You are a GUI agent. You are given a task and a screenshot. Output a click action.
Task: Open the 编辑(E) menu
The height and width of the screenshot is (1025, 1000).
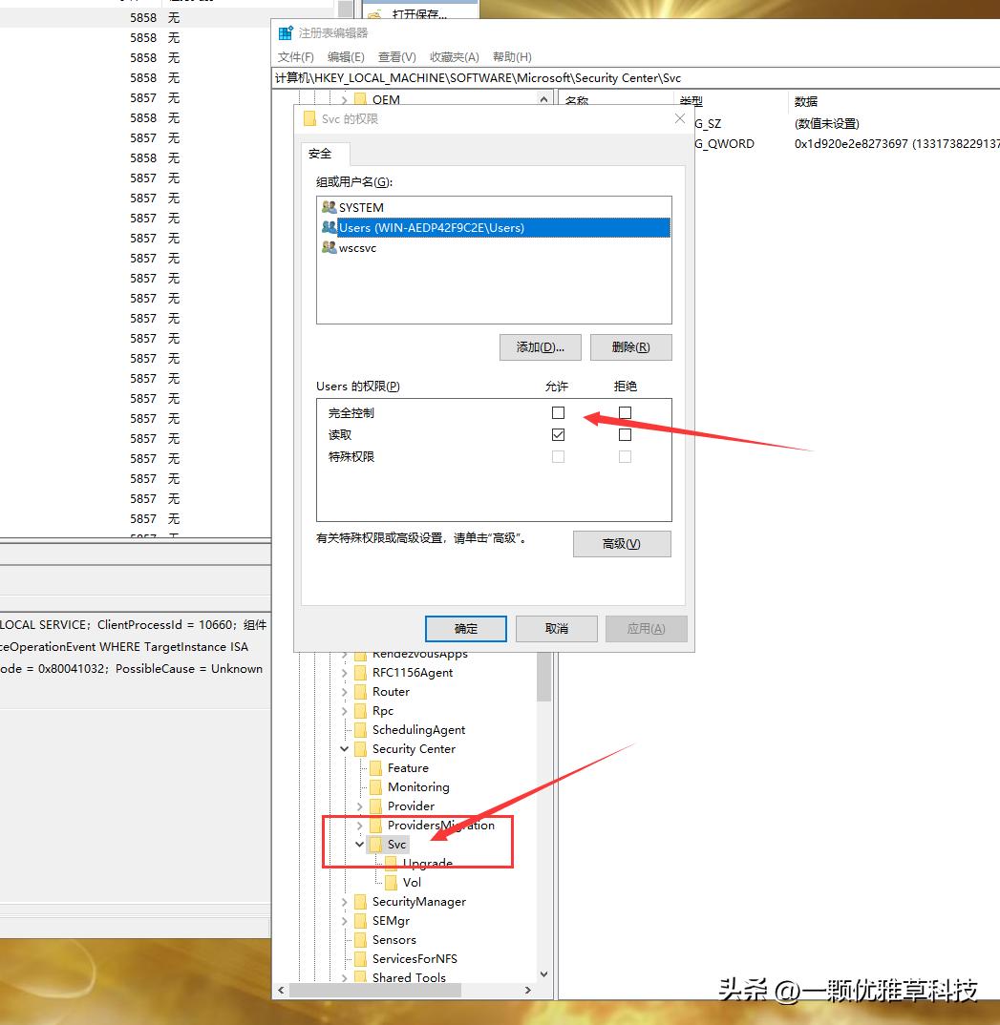click(346, 57)
